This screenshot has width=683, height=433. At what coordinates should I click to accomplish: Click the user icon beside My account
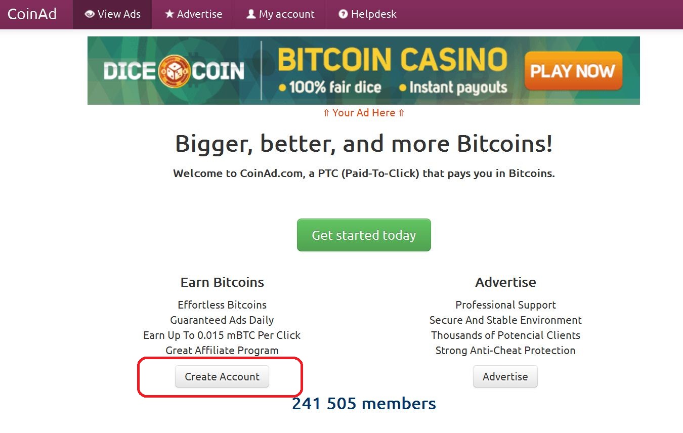[x=251, y=14]
